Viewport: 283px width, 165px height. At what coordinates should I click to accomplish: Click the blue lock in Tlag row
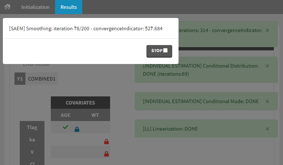click(x=77, y=129)
